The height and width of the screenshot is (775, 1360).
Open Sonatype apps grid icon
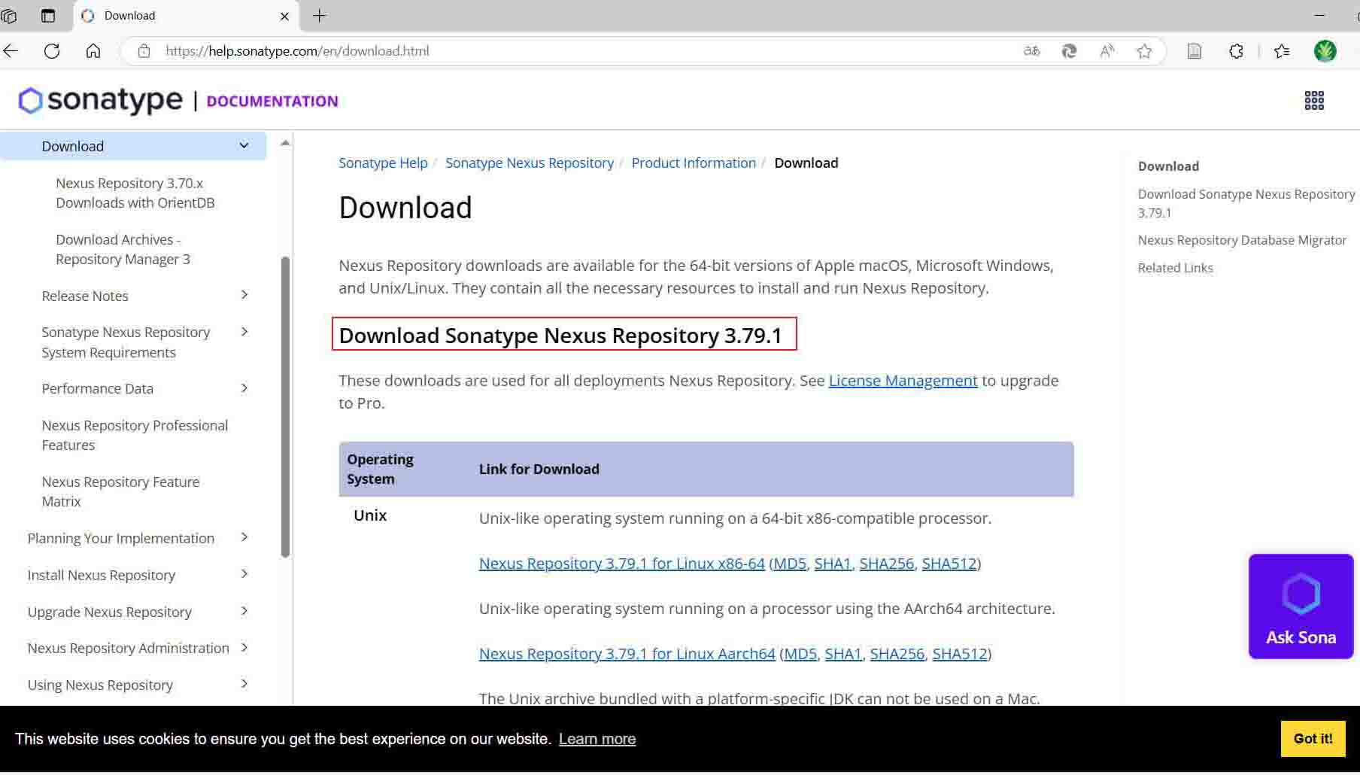point(1314,101)
